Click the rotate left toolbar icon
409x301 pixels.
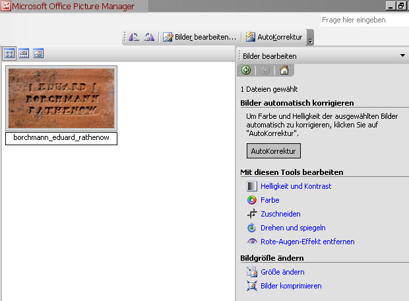point(135,37)
